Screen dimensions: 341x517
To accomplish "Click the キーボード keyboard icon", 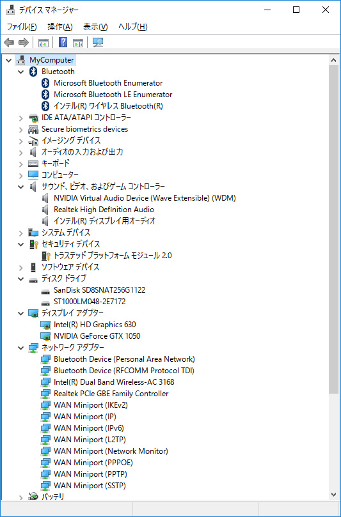I will [x=33, y=164].
